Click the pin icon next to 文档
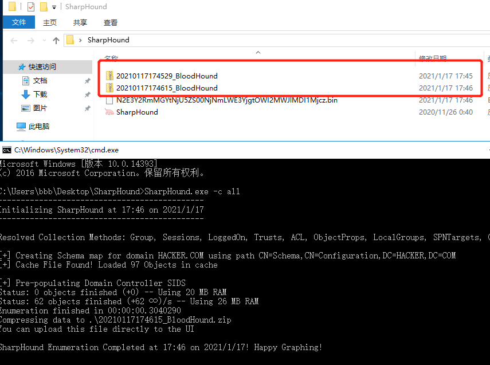This screenshot has width=490, height=365. 88,81
